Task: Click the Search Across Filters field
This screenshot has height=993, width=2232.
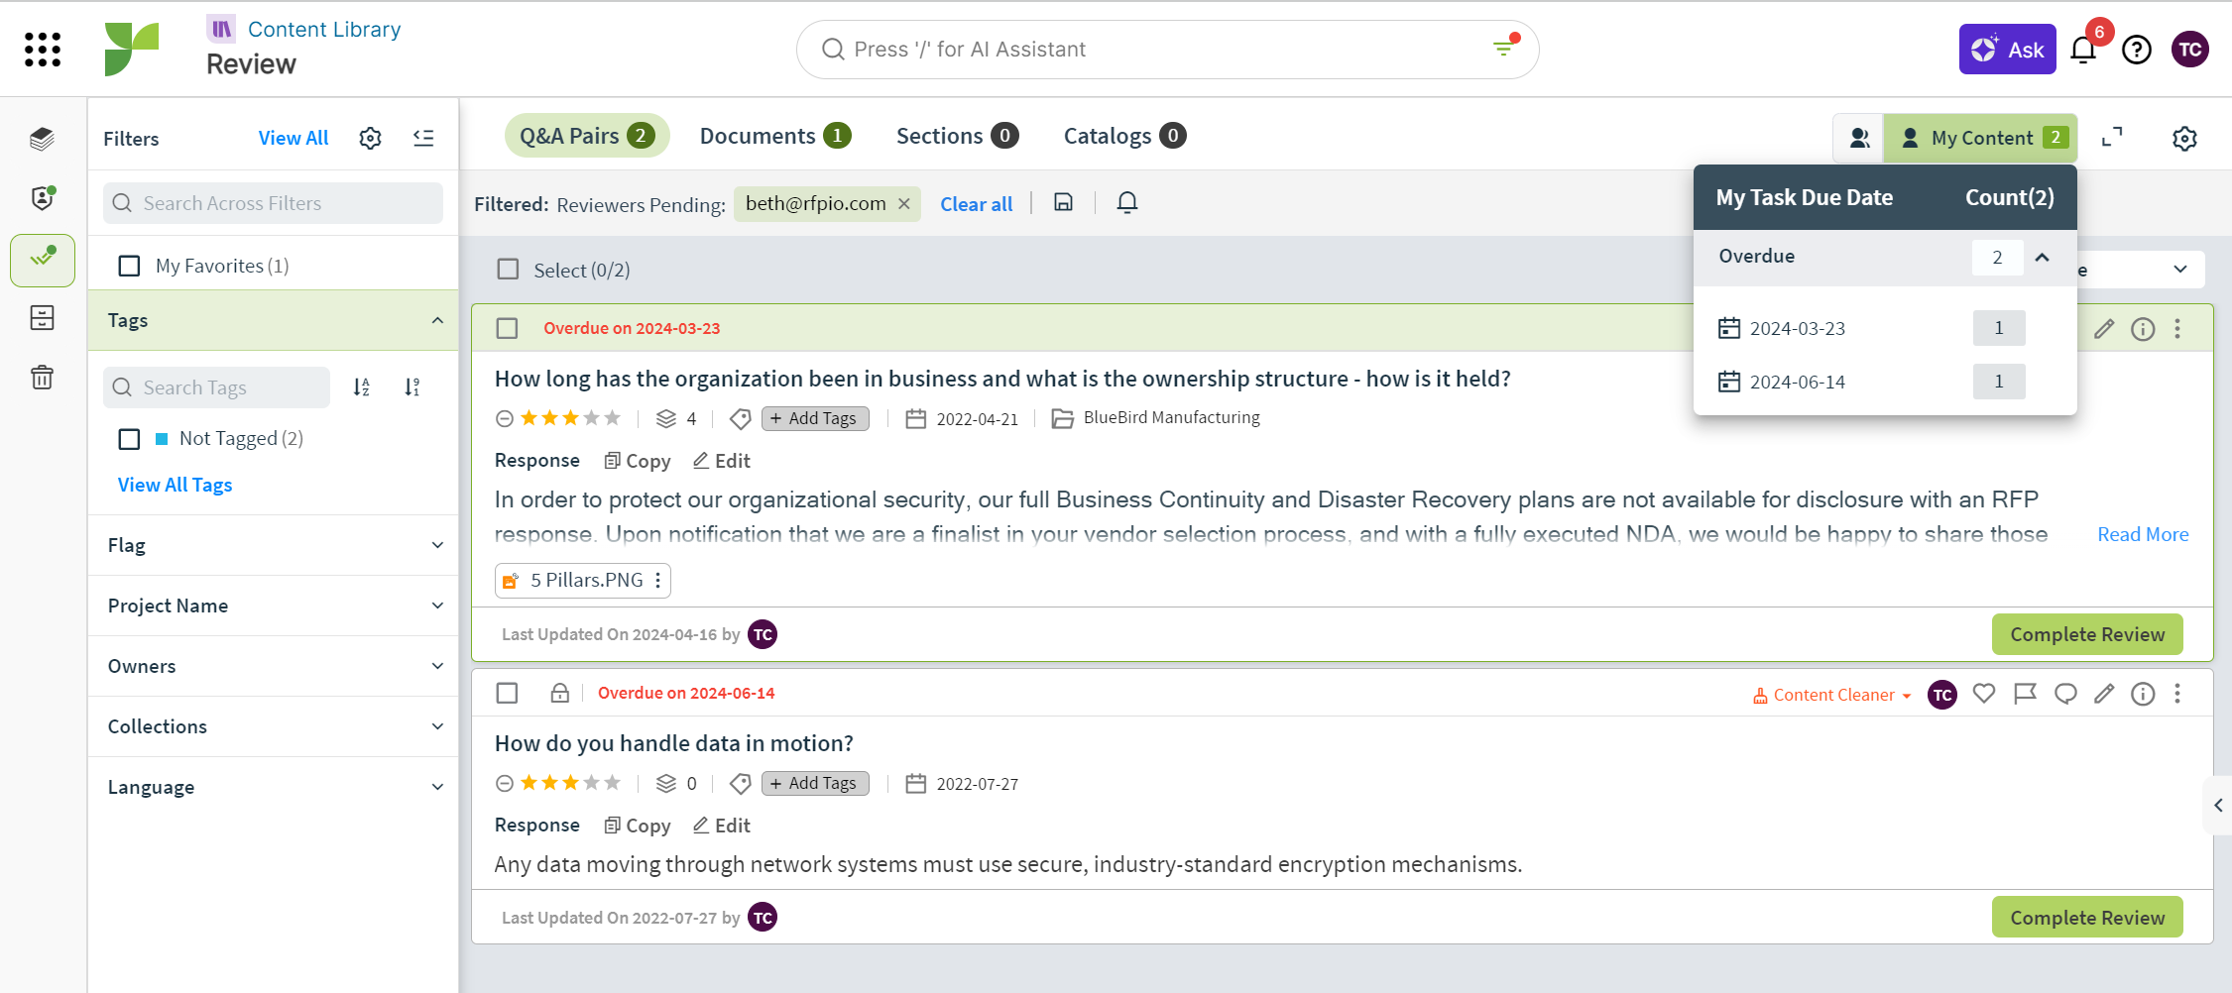Action: tap(273, 203)
